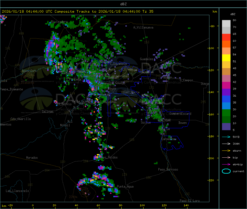The height and width of the screenshot is (209, 247).
Task: Click the Guadales place label
Action: pyautogui.click(x=147, y=59)
